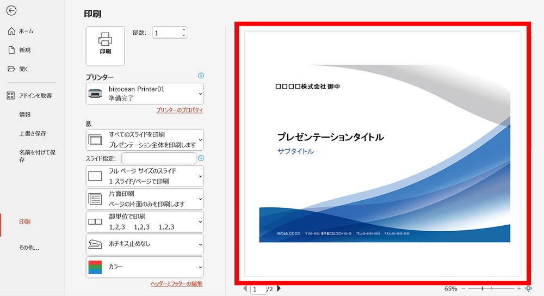Open the ホチキス止めなし dropdown
The width and height of the screenshot is (544, 296).
145,244
